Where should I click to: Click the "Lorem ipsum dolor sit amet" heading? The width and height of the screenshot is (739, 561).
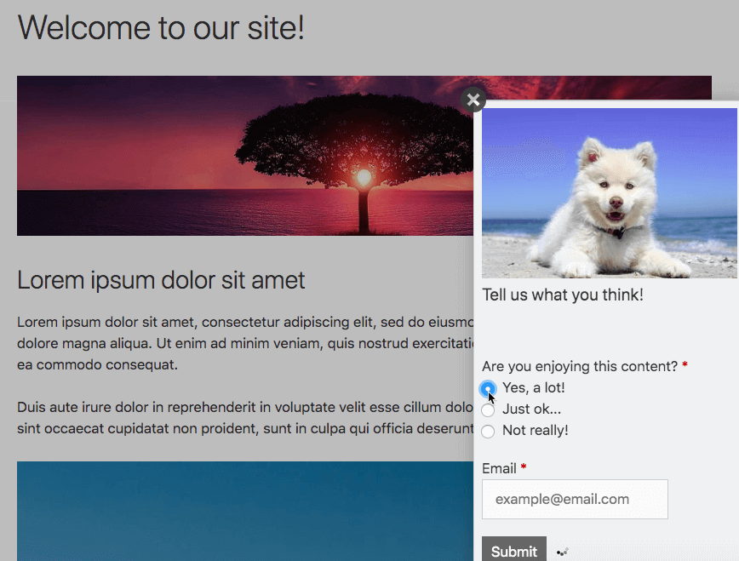[161, 280]
